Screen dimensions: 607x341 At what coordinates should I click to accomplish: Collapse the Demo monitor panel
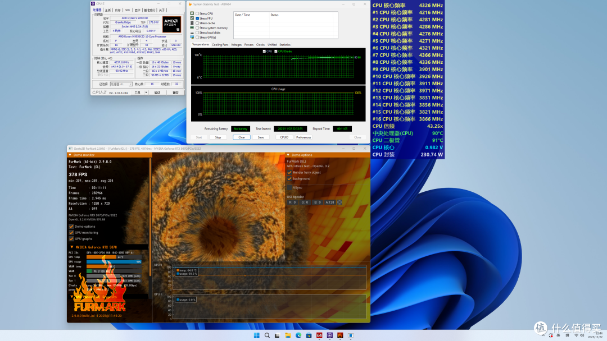pos(70,155)
